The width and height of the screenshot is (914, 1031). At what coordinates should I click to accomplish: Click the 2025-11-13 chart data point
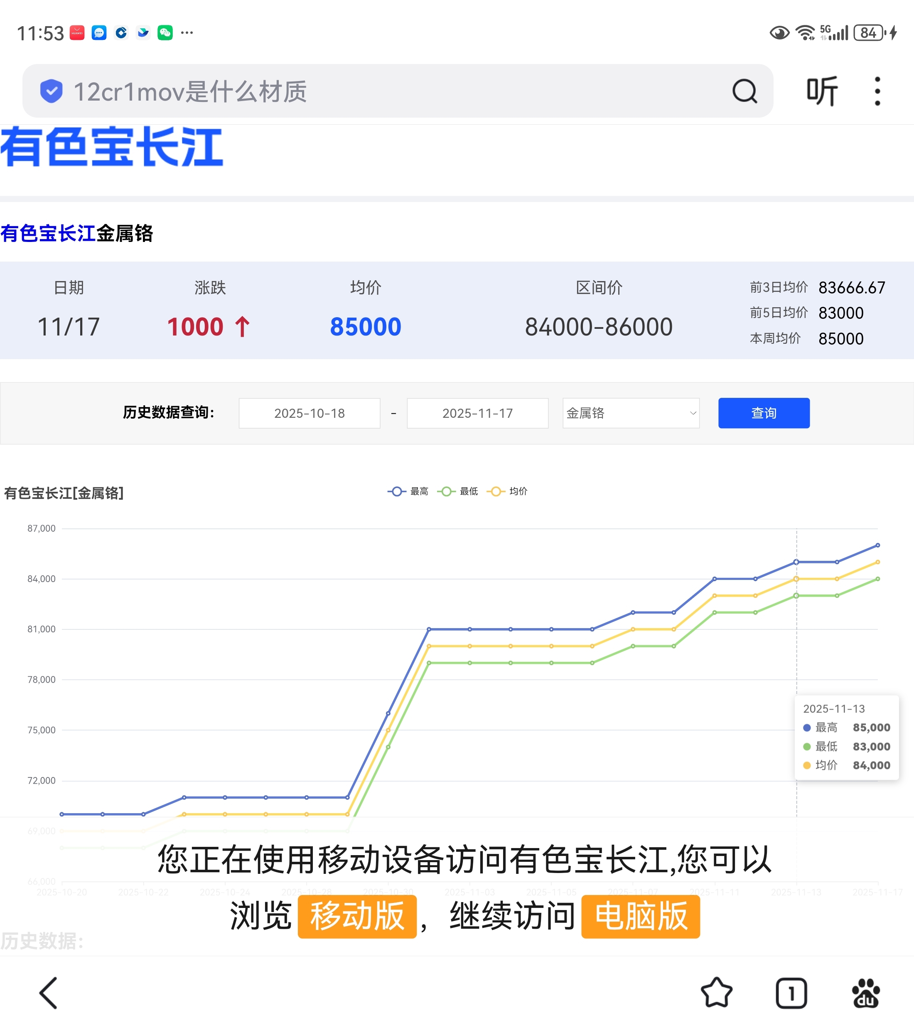[x=796, y=562]
